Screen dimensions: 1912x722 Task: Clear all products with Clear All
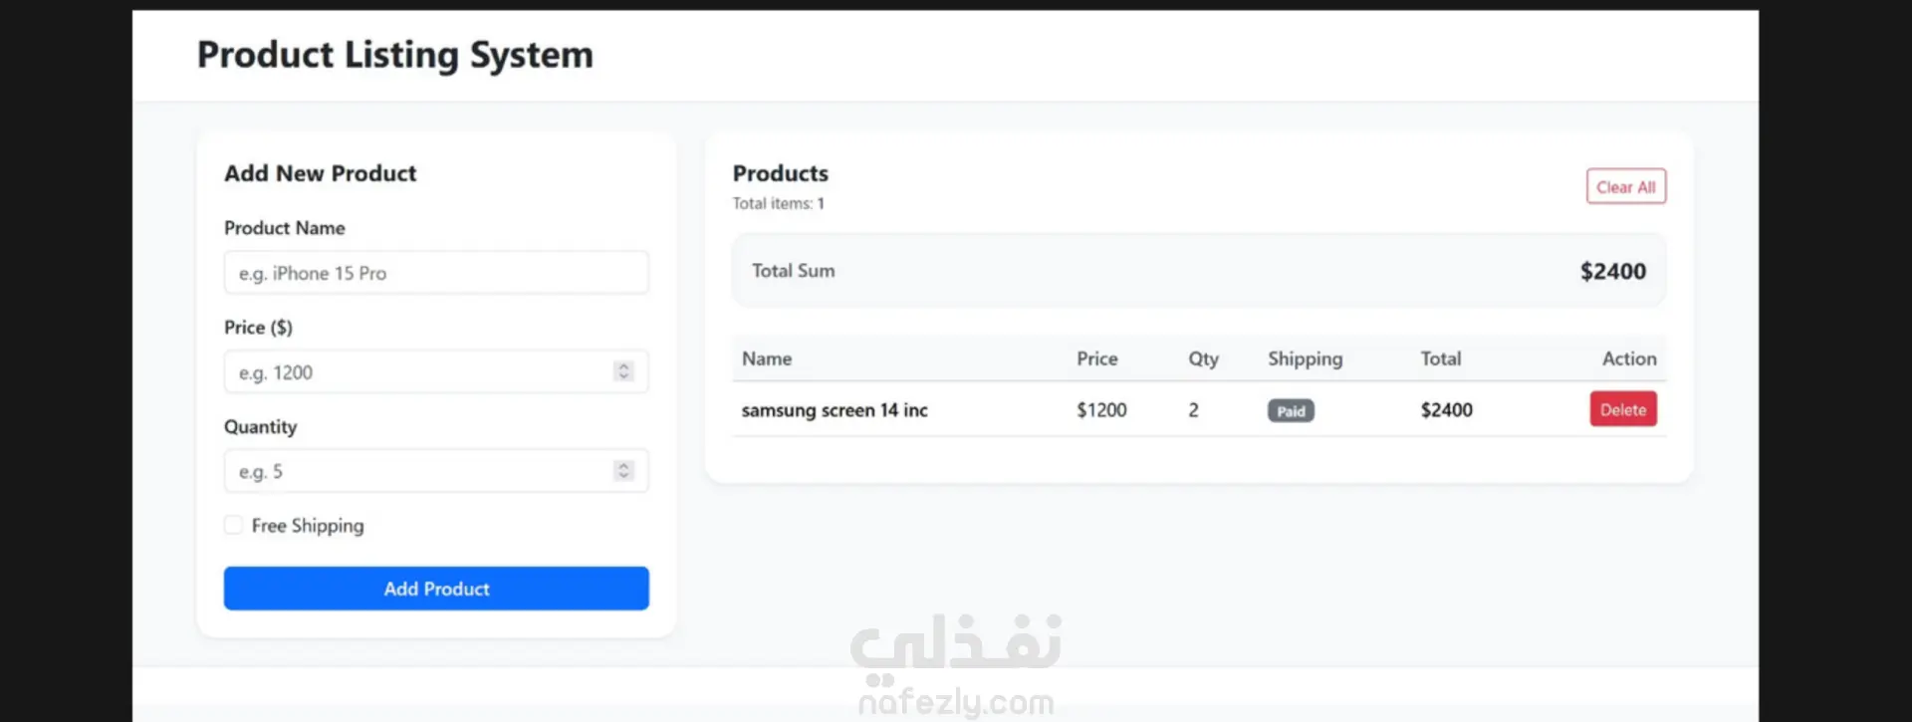click(x=1625, y=187)
